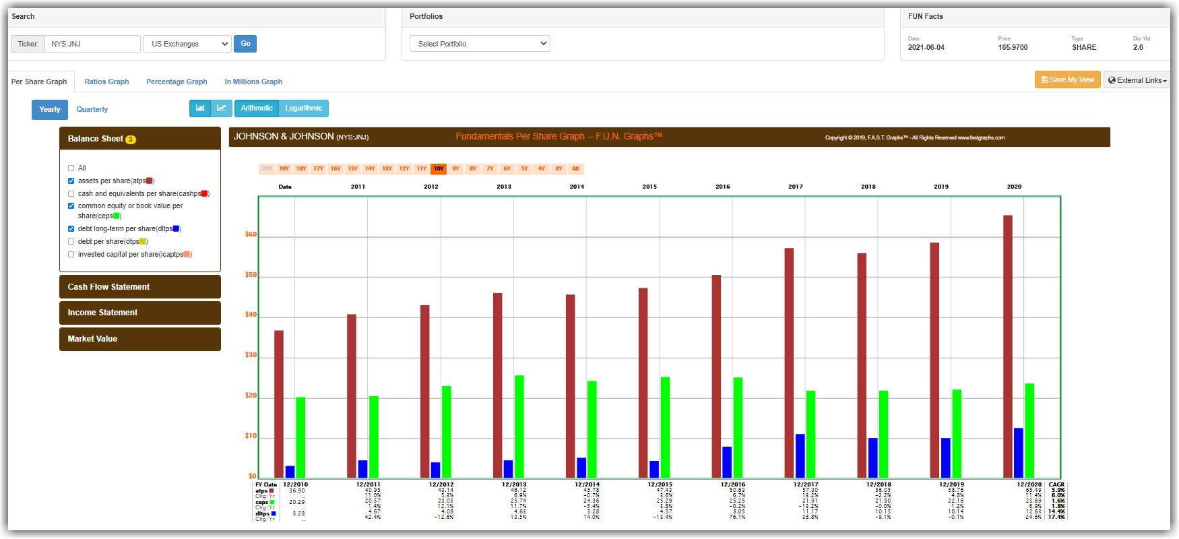Select the 14Y time range
Screen dimensions: 1179x539
[370, 169]
